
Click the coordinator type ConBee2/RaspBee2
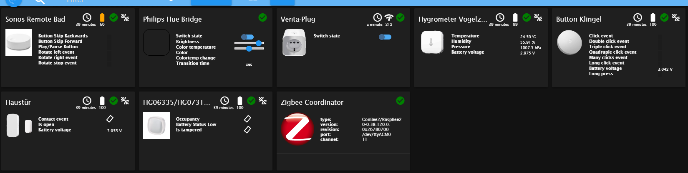tap(382, 119)
